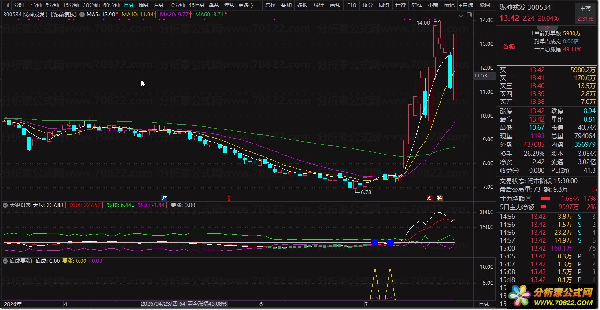
Task: Click the 买一 bid row price 13.42
Action: (537, 70)
